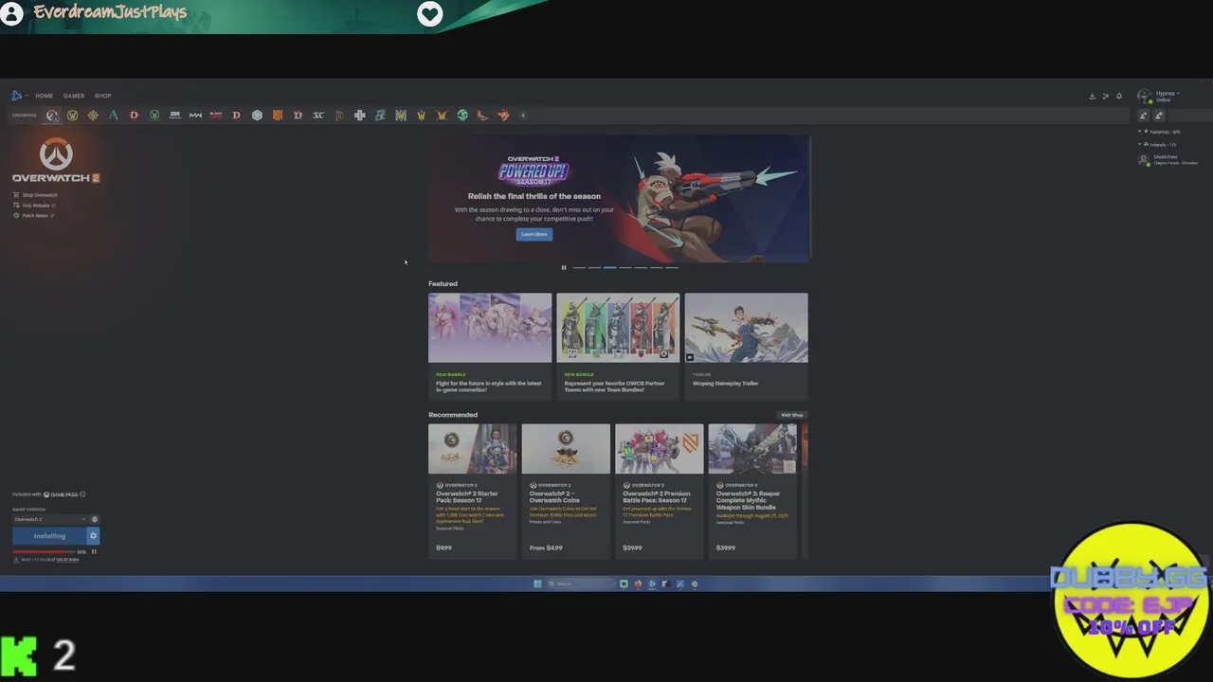The width and height of the screenshot is (1213, 682).
Task: Pause the banner carousel
Action: point(564,267)
